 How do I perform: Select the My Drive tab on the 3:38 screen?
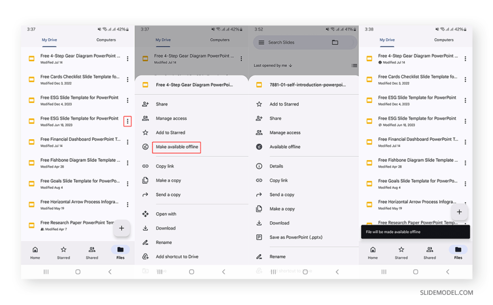pyautogui.click(x=387, y=40)
